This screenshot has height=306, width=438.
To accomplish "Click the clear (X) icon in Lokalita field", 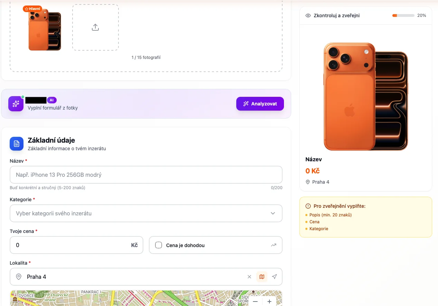I will [x=249, y=277].
